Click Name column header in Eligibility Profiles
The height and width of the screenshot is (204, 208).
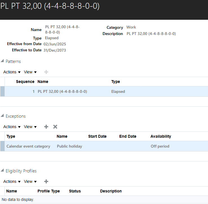pos(12,191)
